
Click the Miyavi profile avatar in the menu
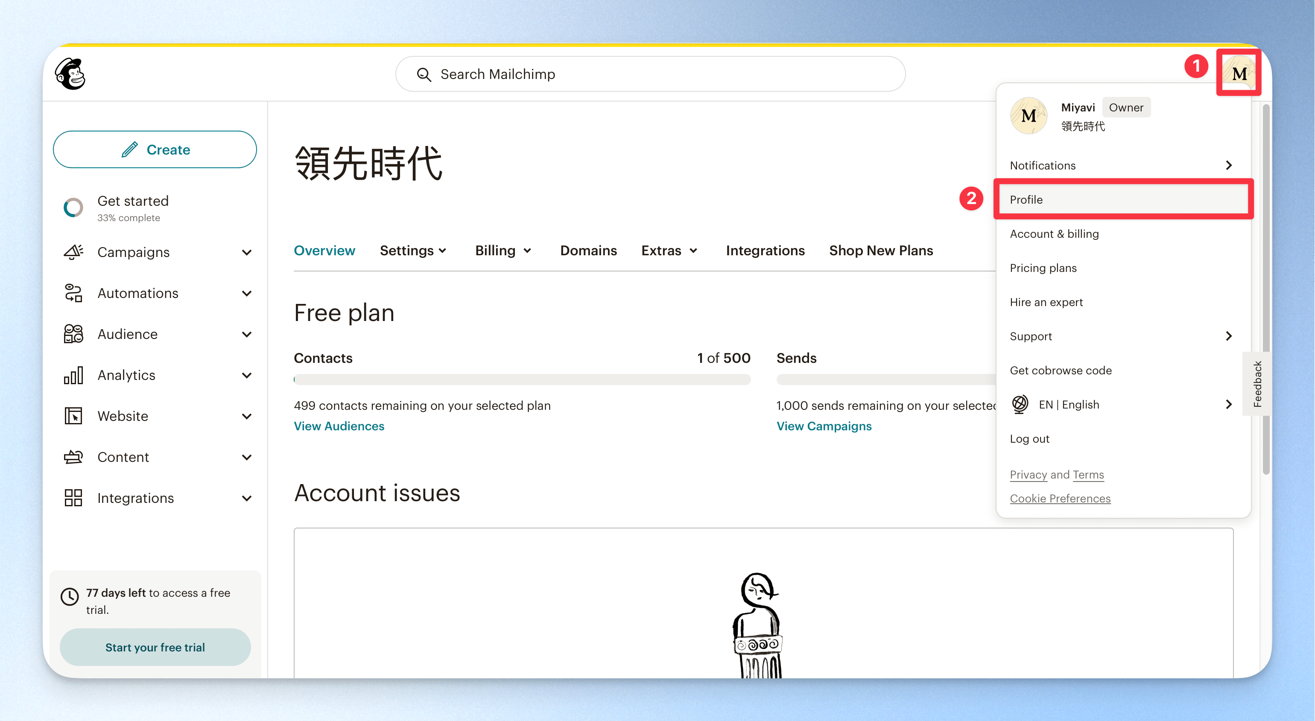(1028, 116)
